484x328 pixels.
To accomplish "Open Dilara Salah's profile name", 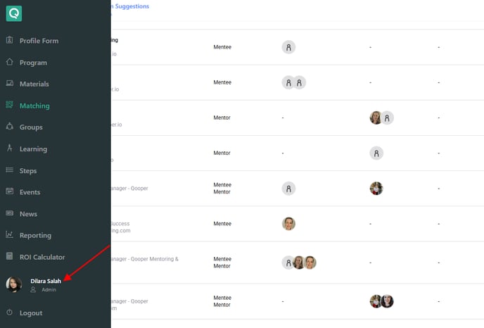I will tap(46, 281).
